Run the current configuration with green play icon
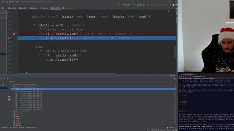The width and height of the screenshot is (234, 131). (135, 5)
